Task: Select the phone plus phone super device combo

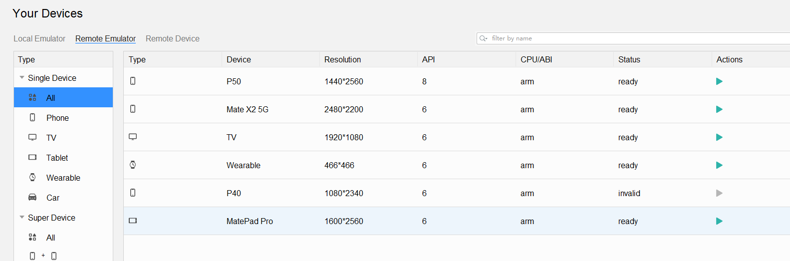Action: (x=43, y=256)
